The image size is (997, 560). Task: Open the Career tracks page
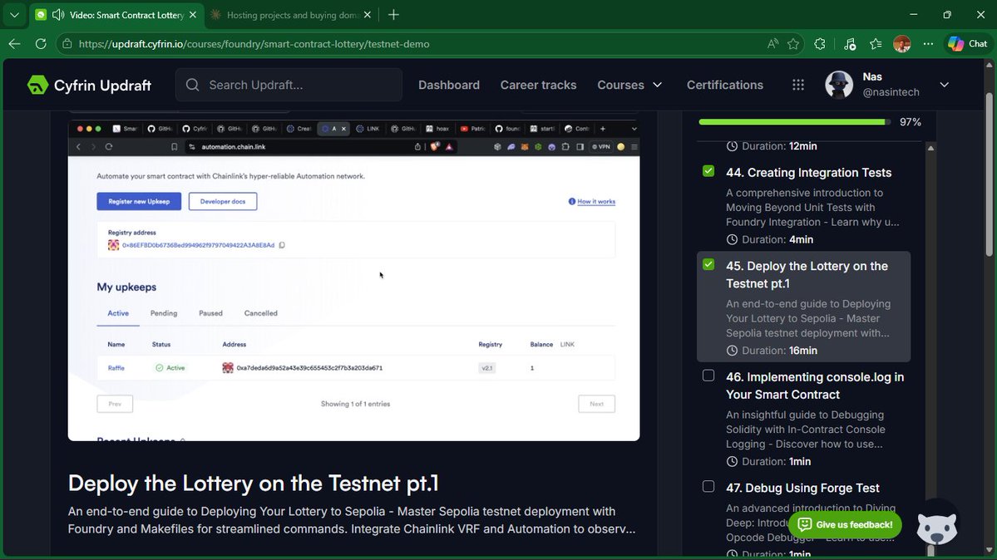point(538,85)
